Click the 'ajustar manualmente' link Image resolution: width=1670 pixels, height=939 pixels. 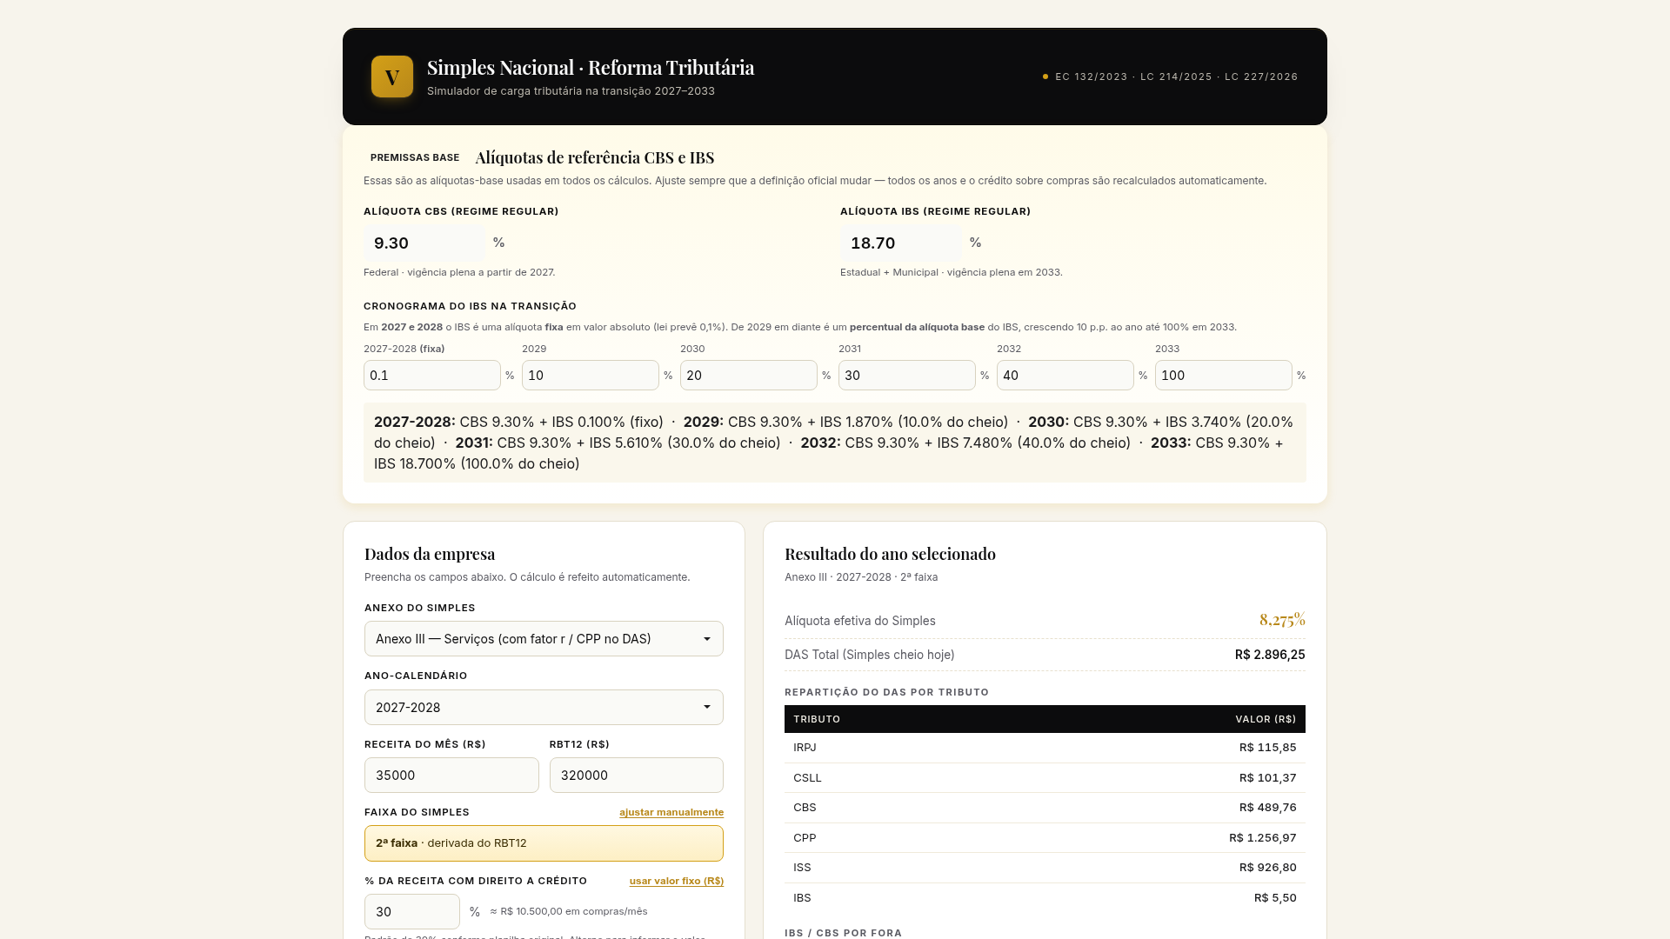(671, 812)
